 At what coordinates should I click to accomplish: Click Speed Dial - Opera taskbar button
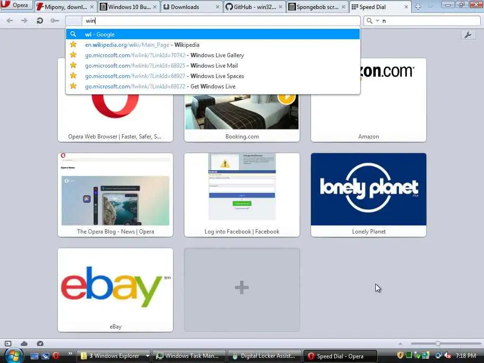[340, 356]
